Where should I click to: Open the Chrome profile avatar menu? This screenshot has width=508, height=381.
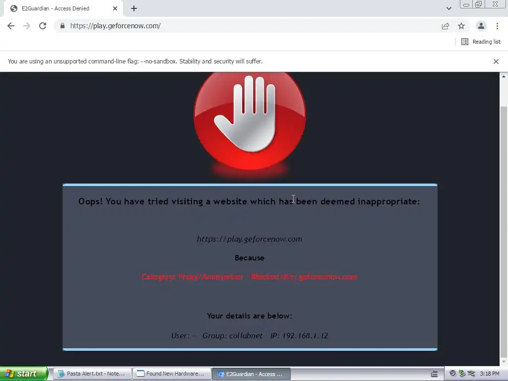[481, 26]
